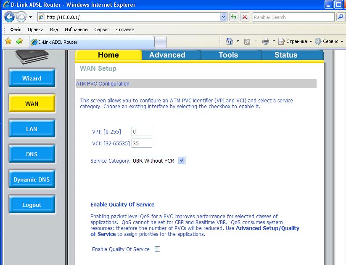
Task: Click the search magnifier icon
Action: (341, 17)
